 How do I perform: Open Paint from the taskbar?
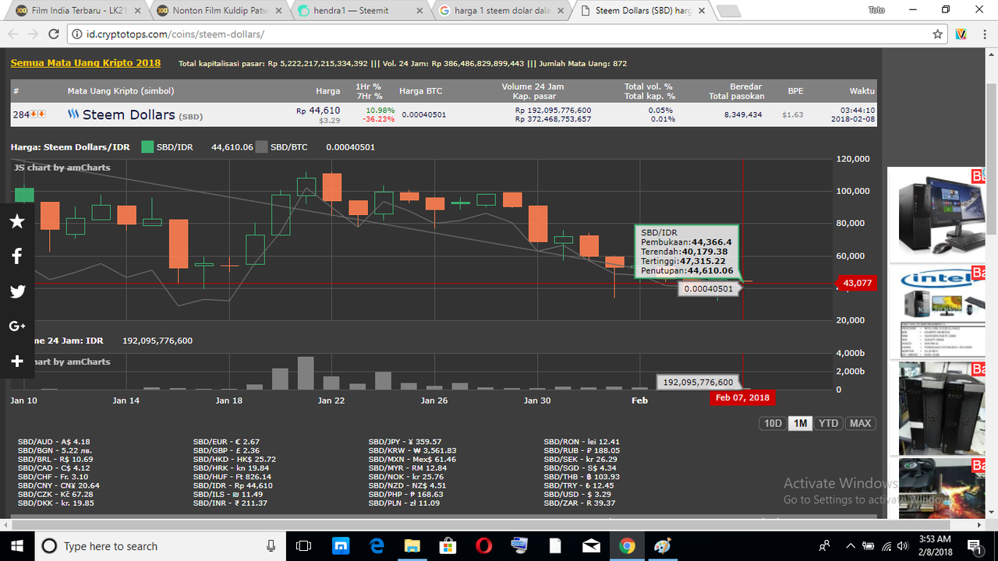pyautogui.click(x=663, y=546)
